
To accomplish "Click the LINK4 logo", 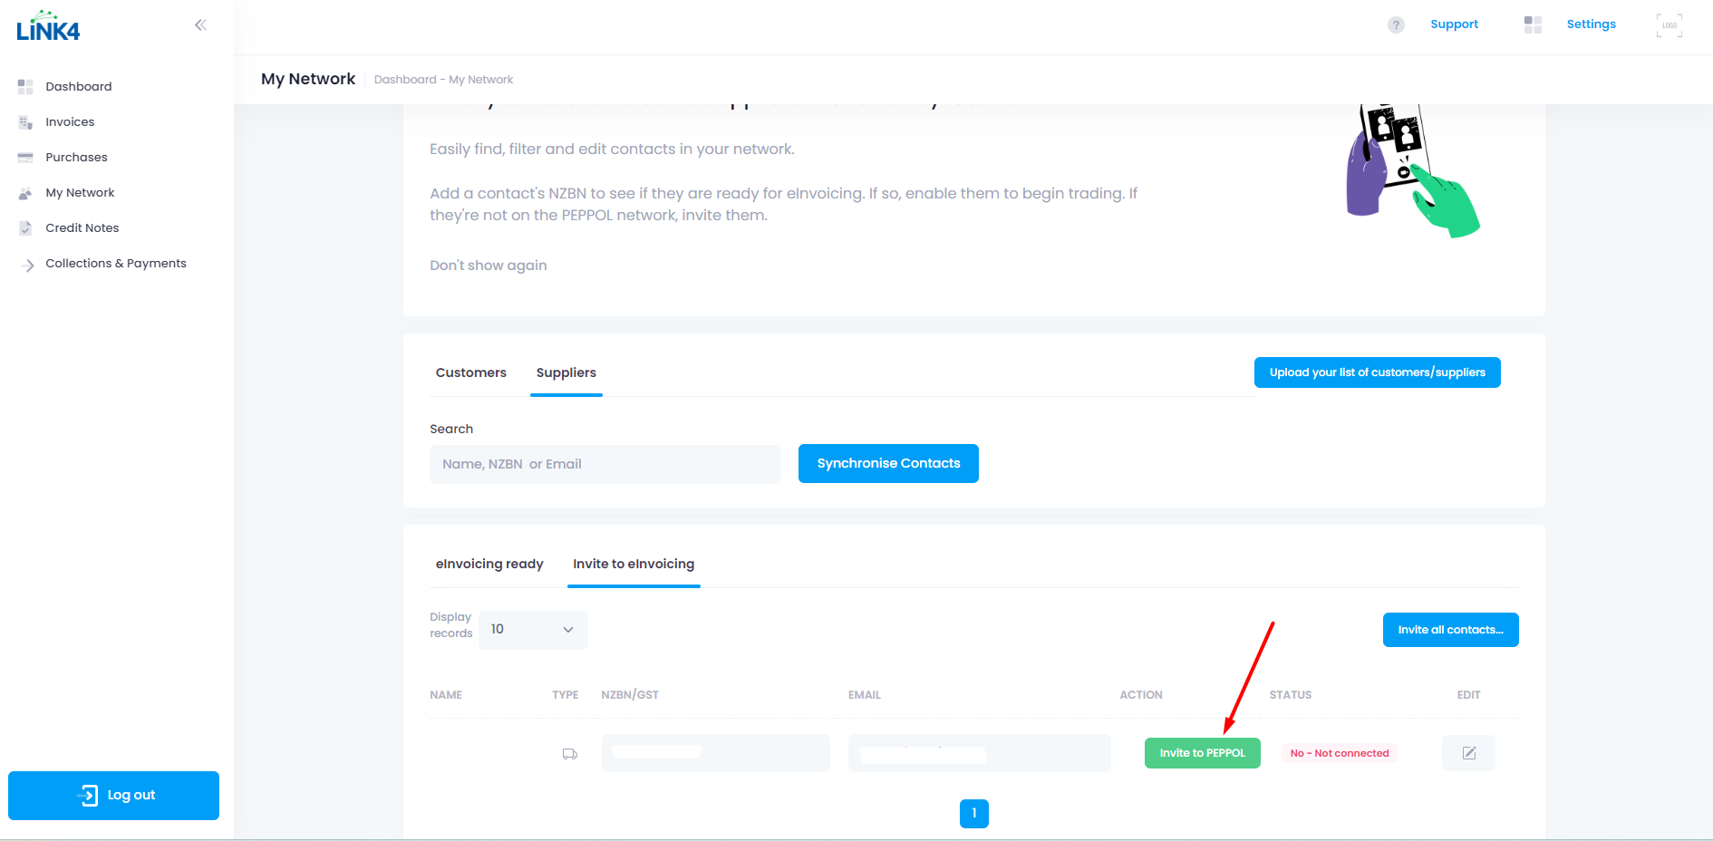I will (48, 26).
